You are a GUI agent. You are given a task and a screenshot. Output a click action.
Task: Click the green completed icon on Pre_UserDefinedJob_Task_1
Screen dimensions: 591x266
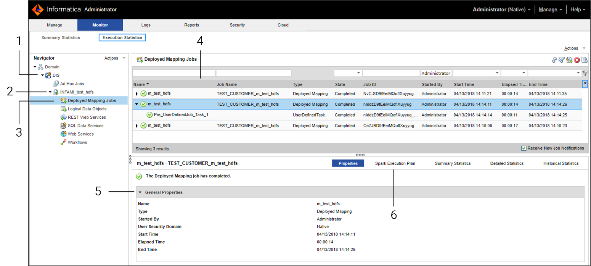pyautogui.click(x=149, y=115)
